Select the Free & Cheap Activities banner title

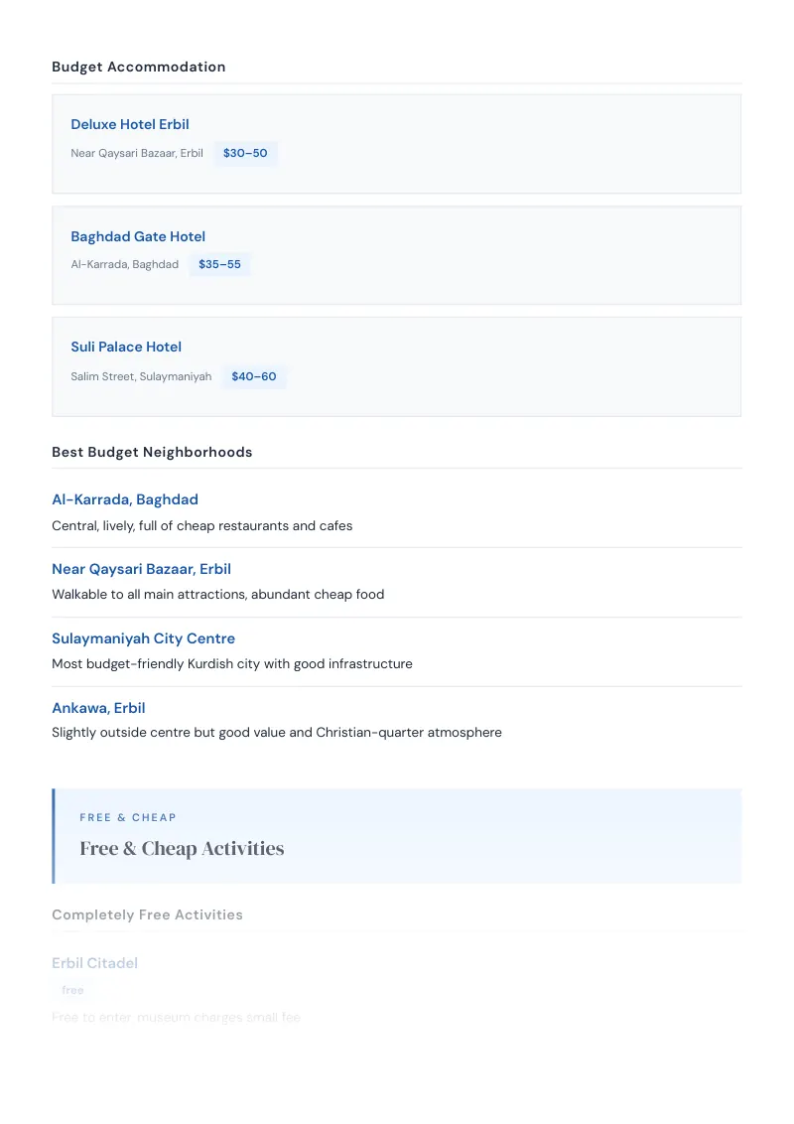pos(182,849)
